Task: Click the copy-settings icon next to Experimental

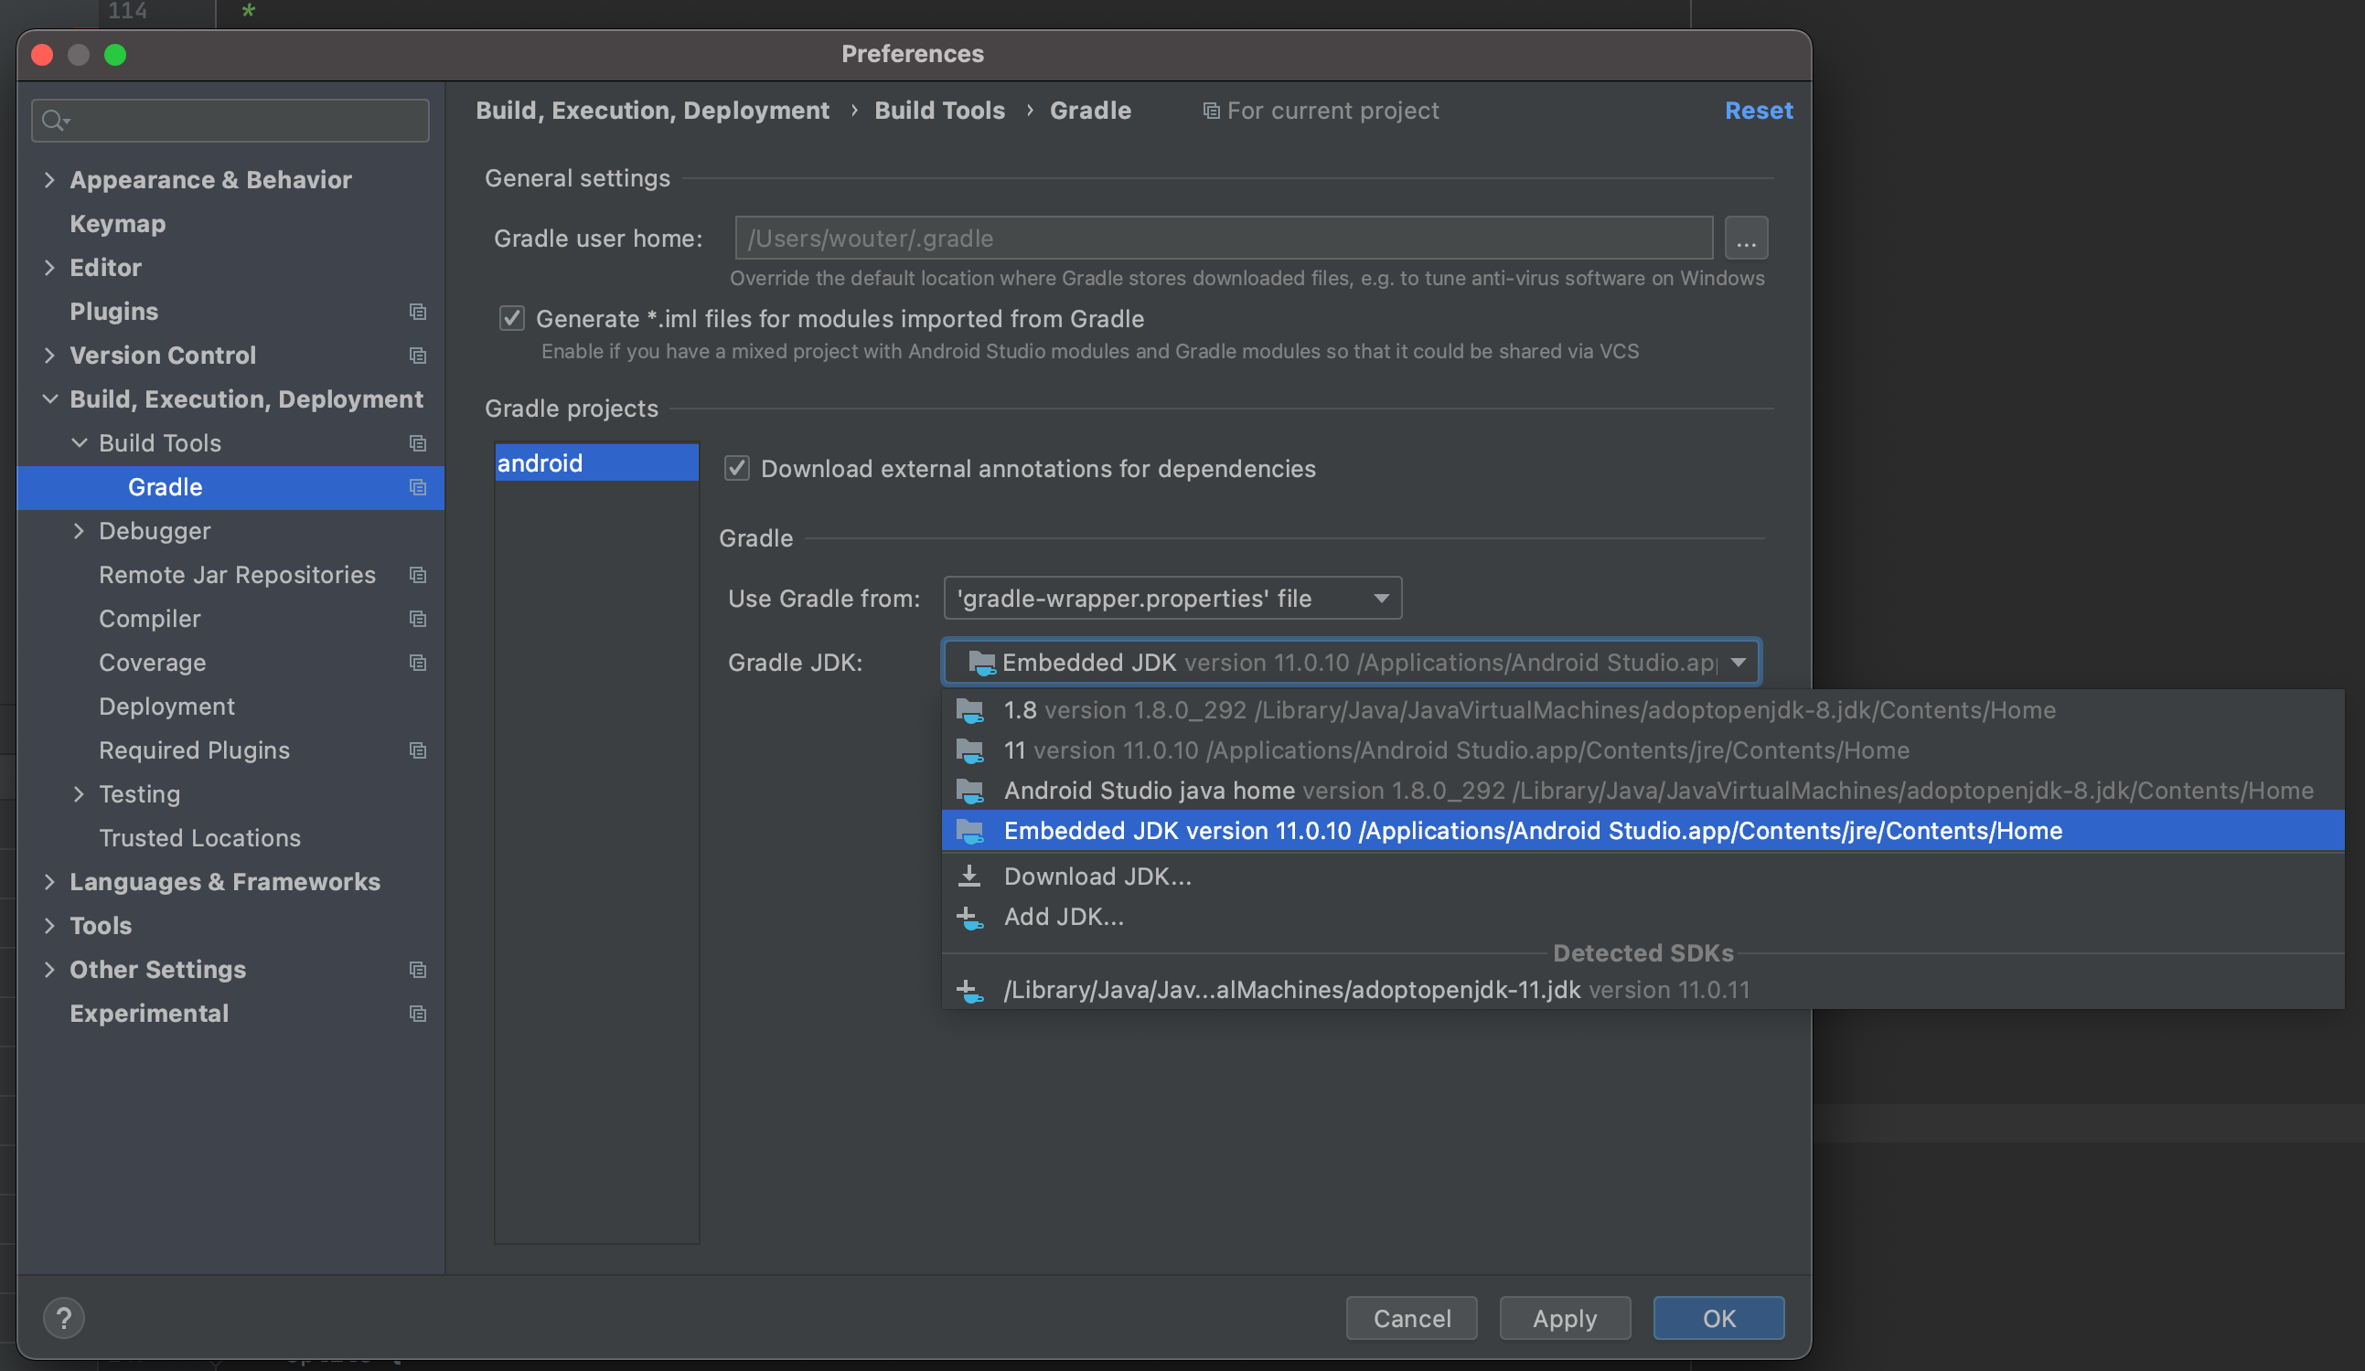Action: pyautogui.click(x=418, y=1014)
